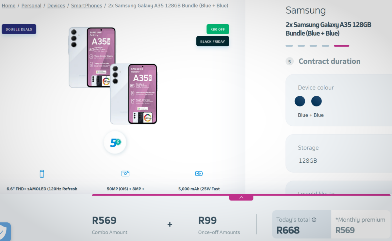Select the first blue colour swatch
The image size is (392, 241).
click(300, 101)
